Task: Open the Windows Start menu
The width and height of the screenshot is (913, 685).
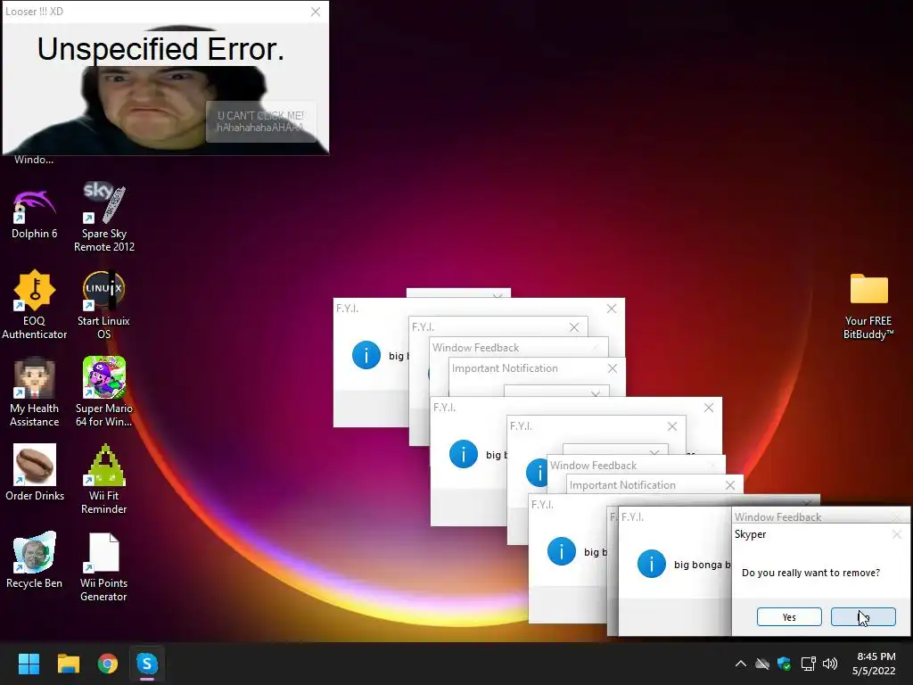Action: point(29,664)
